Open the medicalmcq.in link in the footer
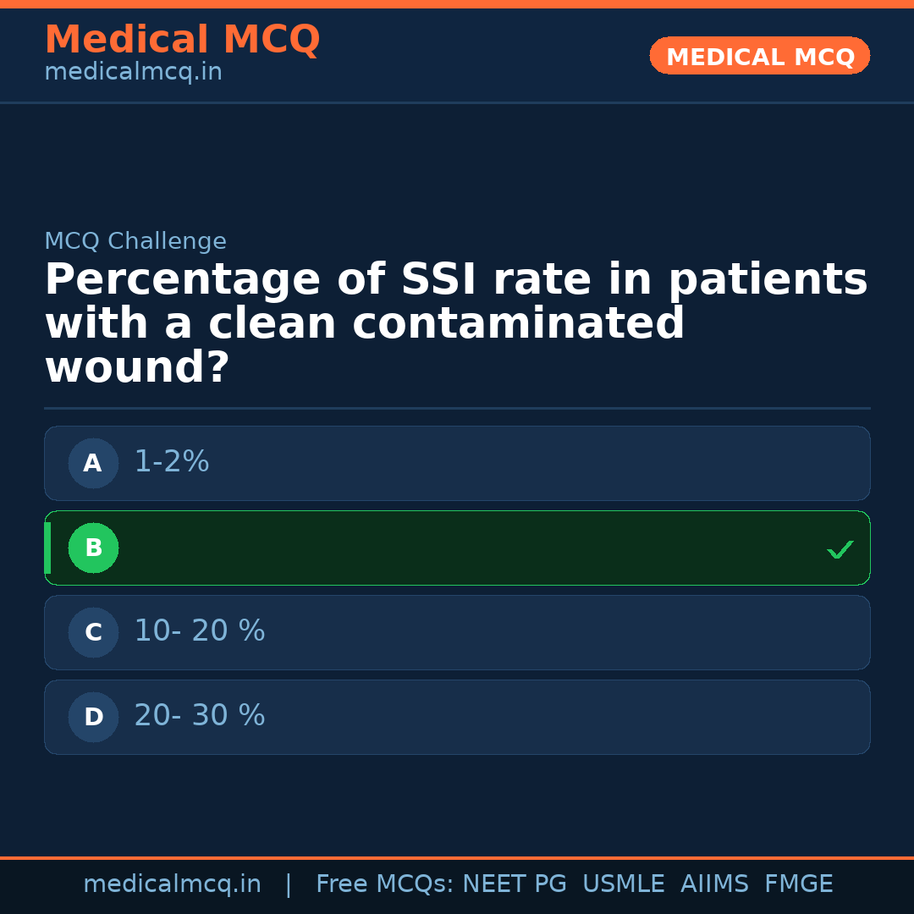Image resolution: width=914 pixels, height=914 pixels. click(x=172, y=884)
